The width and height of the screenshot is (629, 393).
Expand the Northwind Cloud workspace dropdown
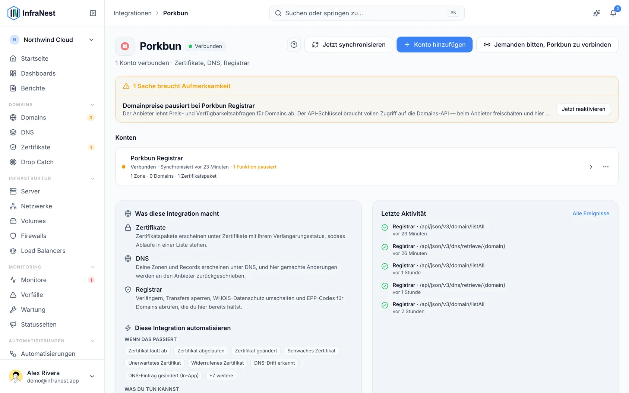pyautogui.click(x=52, y=40)
